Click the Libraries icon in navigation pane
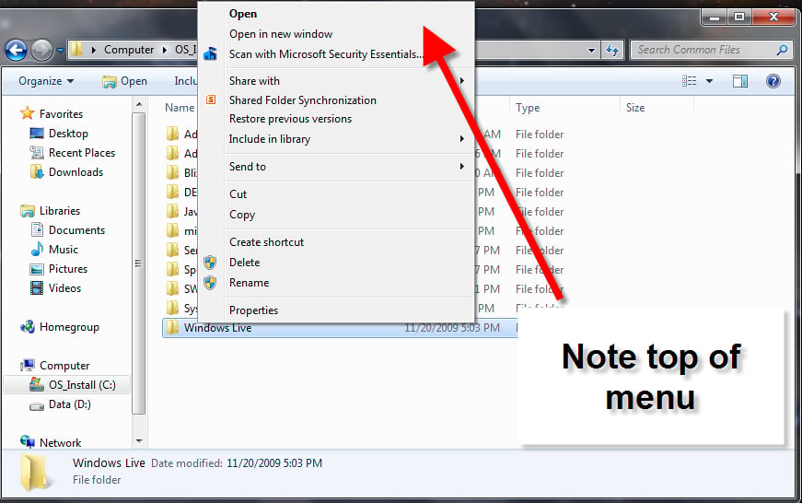This screenshot has width=802, height=503. tap(27, 211)
